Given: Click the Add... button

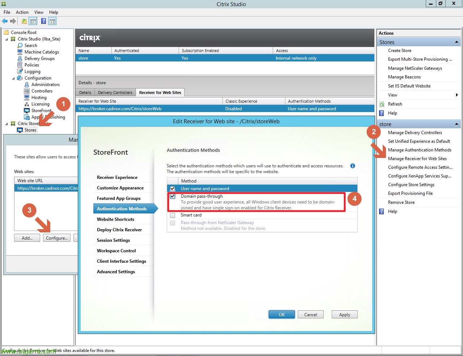Looking at the screenshot, I should (x=27, y=238).
